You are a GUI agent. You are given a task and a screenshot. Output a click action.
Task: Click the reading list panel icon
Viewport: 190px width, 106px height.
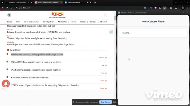[171, 8]
